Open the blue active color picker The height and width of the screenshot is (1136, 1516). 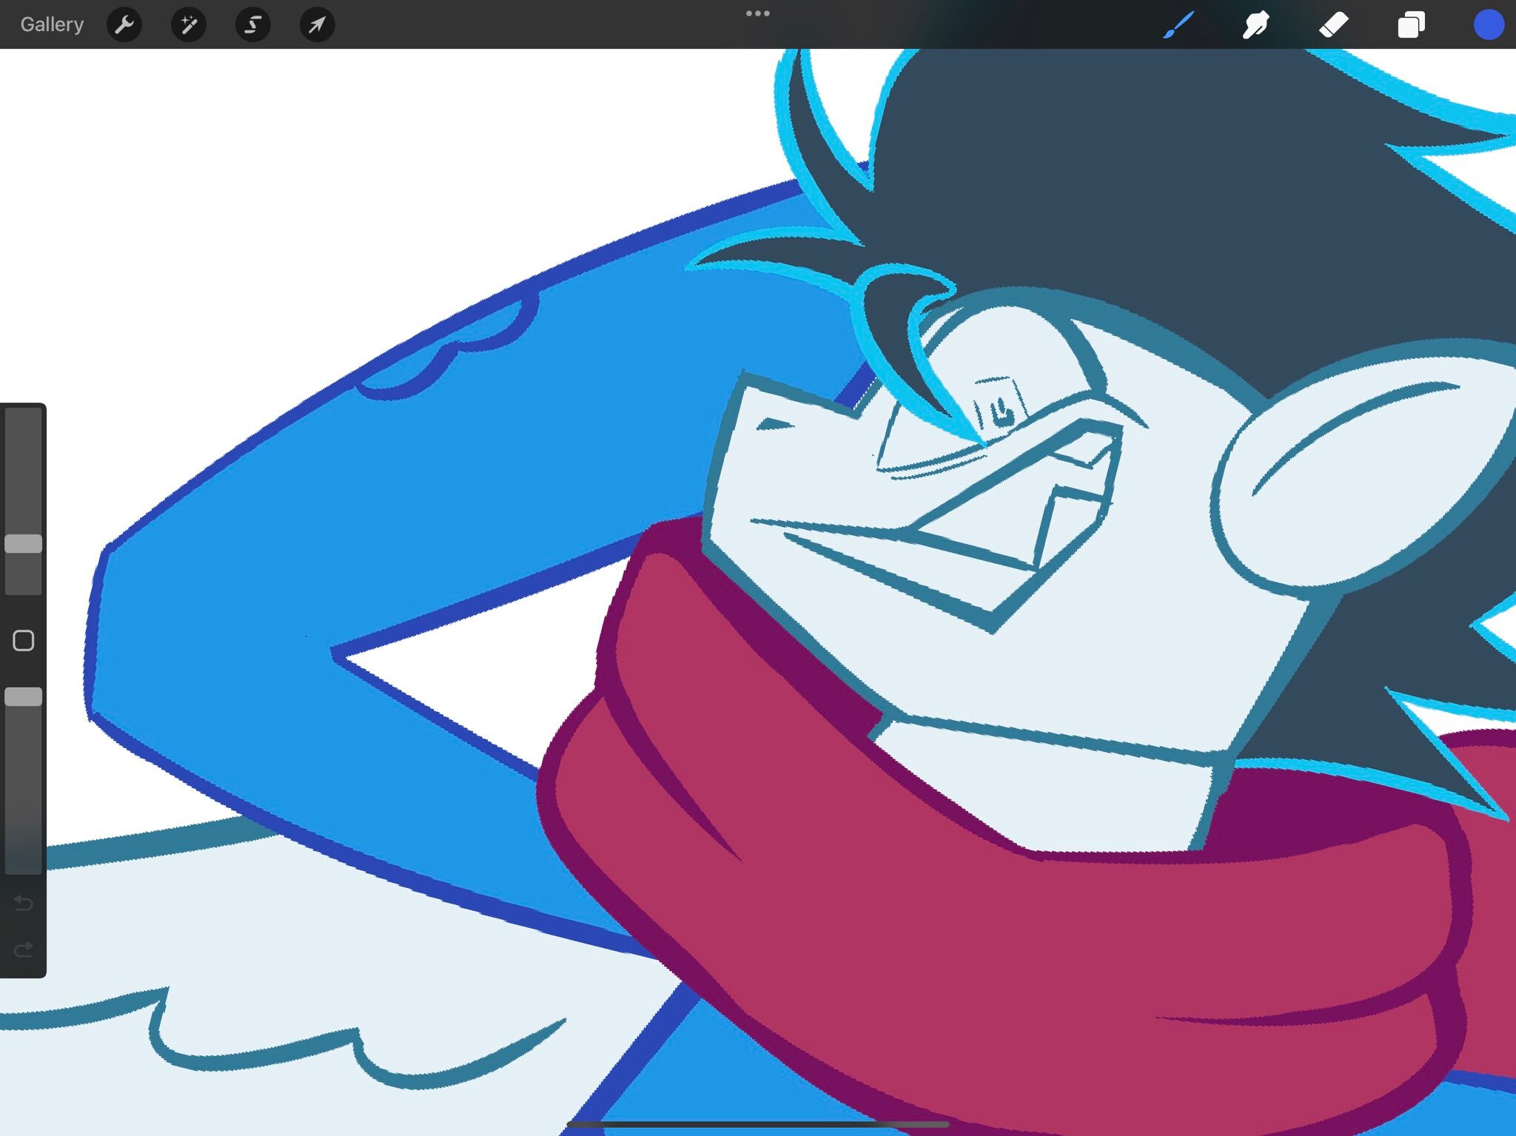1488,24
